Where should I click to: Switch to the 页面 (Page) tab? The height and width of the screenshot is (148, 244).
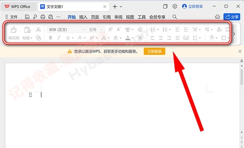click(95, 17)
